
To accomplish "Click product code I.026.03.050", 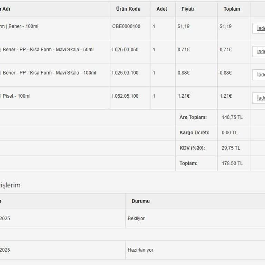I will click(x=125, y=50).
